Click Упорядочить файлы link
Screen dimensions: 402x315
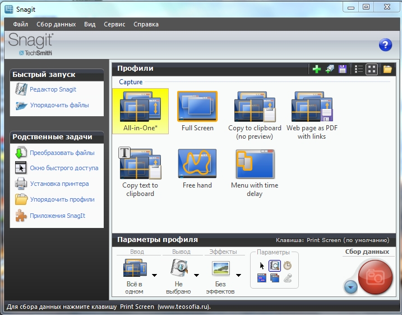(x=59, y=105)
